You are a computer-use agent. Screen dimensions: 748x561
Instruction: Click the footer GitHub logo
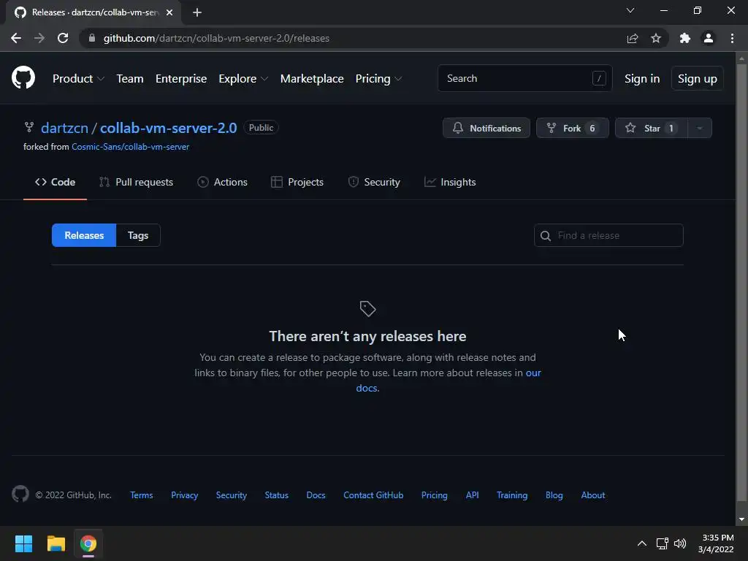[x=20, y=495]
